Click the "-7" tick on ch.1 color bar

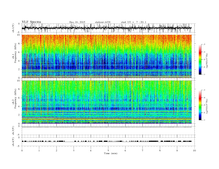(x=204, y=75)
